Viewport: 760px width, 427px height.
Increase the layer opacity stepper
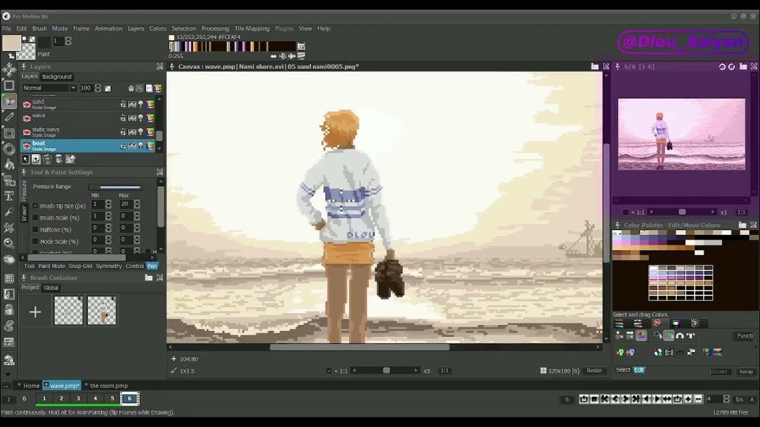(x=98, y=86)
